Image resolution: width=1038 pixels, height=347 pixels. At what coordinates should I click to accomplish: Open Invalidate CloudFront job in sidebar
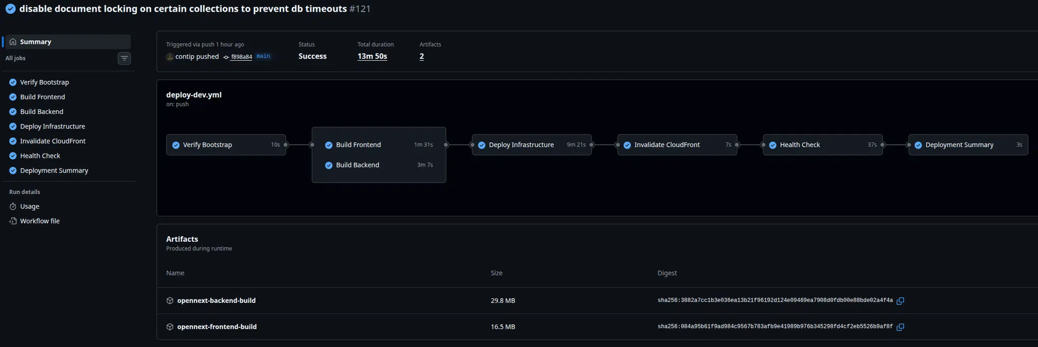[53, 141]
